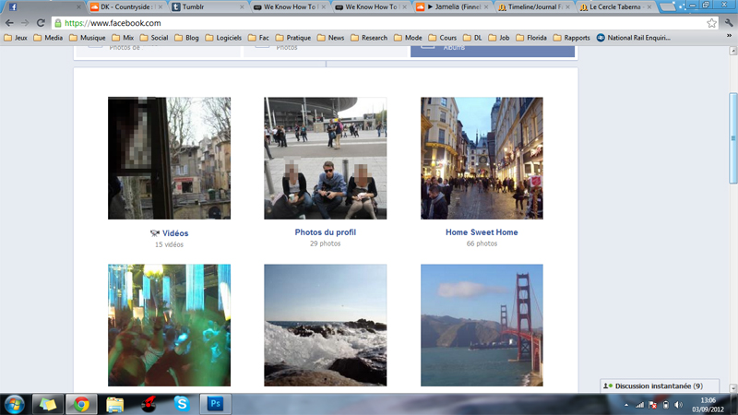Open the Pratique bookmarks folder

pos(292,38)
